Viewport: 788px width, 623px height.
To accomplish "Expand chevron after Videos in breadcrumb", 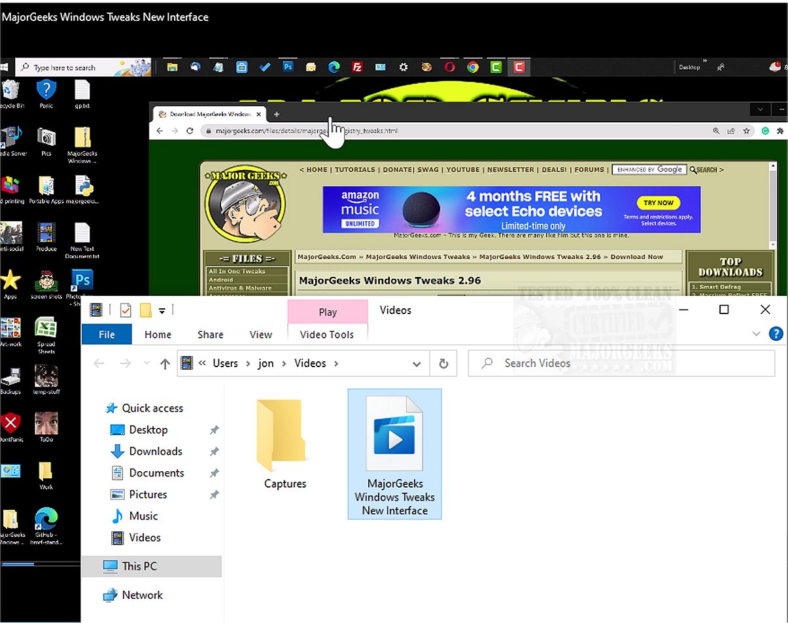I will [336, 364].
